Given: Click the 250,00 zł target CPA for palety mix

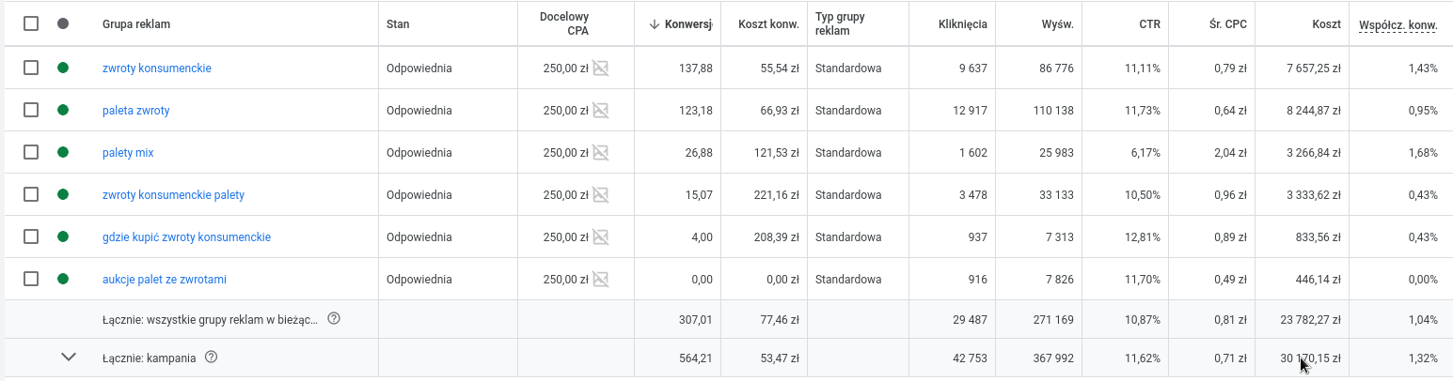Looking at the screenshot, I should click(x=566, y=153).
